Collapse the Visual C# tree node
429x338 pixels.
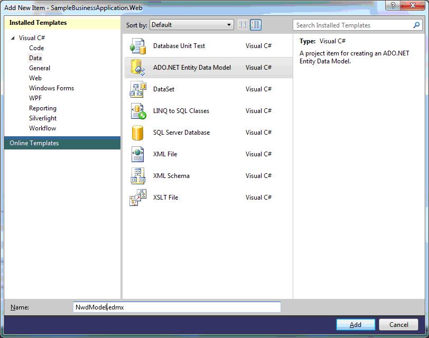click(13, 38)
